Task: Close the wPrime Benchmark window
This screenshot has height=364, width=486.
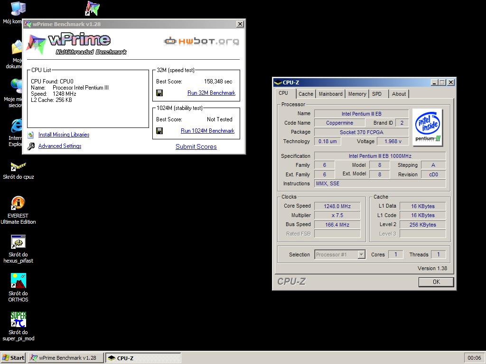Action: click(x=240, y=24)
